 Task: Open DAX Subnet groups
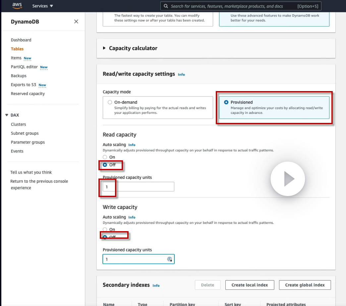25,133
